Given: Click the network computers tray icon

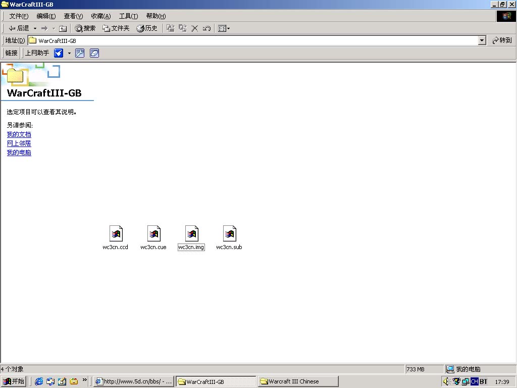Looking at the screenshot, I should pyautogui.click(x=466, y=381).
